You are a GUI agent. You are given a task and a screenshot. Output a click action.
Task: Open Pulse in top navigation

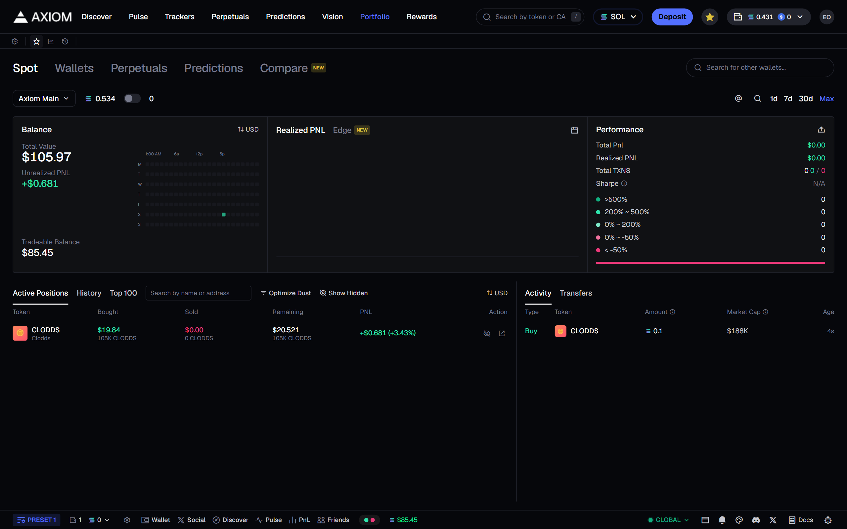tap(138, 17)
